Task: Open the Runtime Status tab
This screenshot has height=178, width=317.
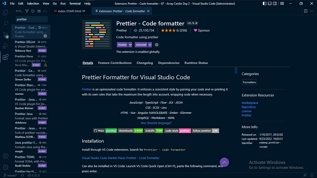Action: (196, 63)
